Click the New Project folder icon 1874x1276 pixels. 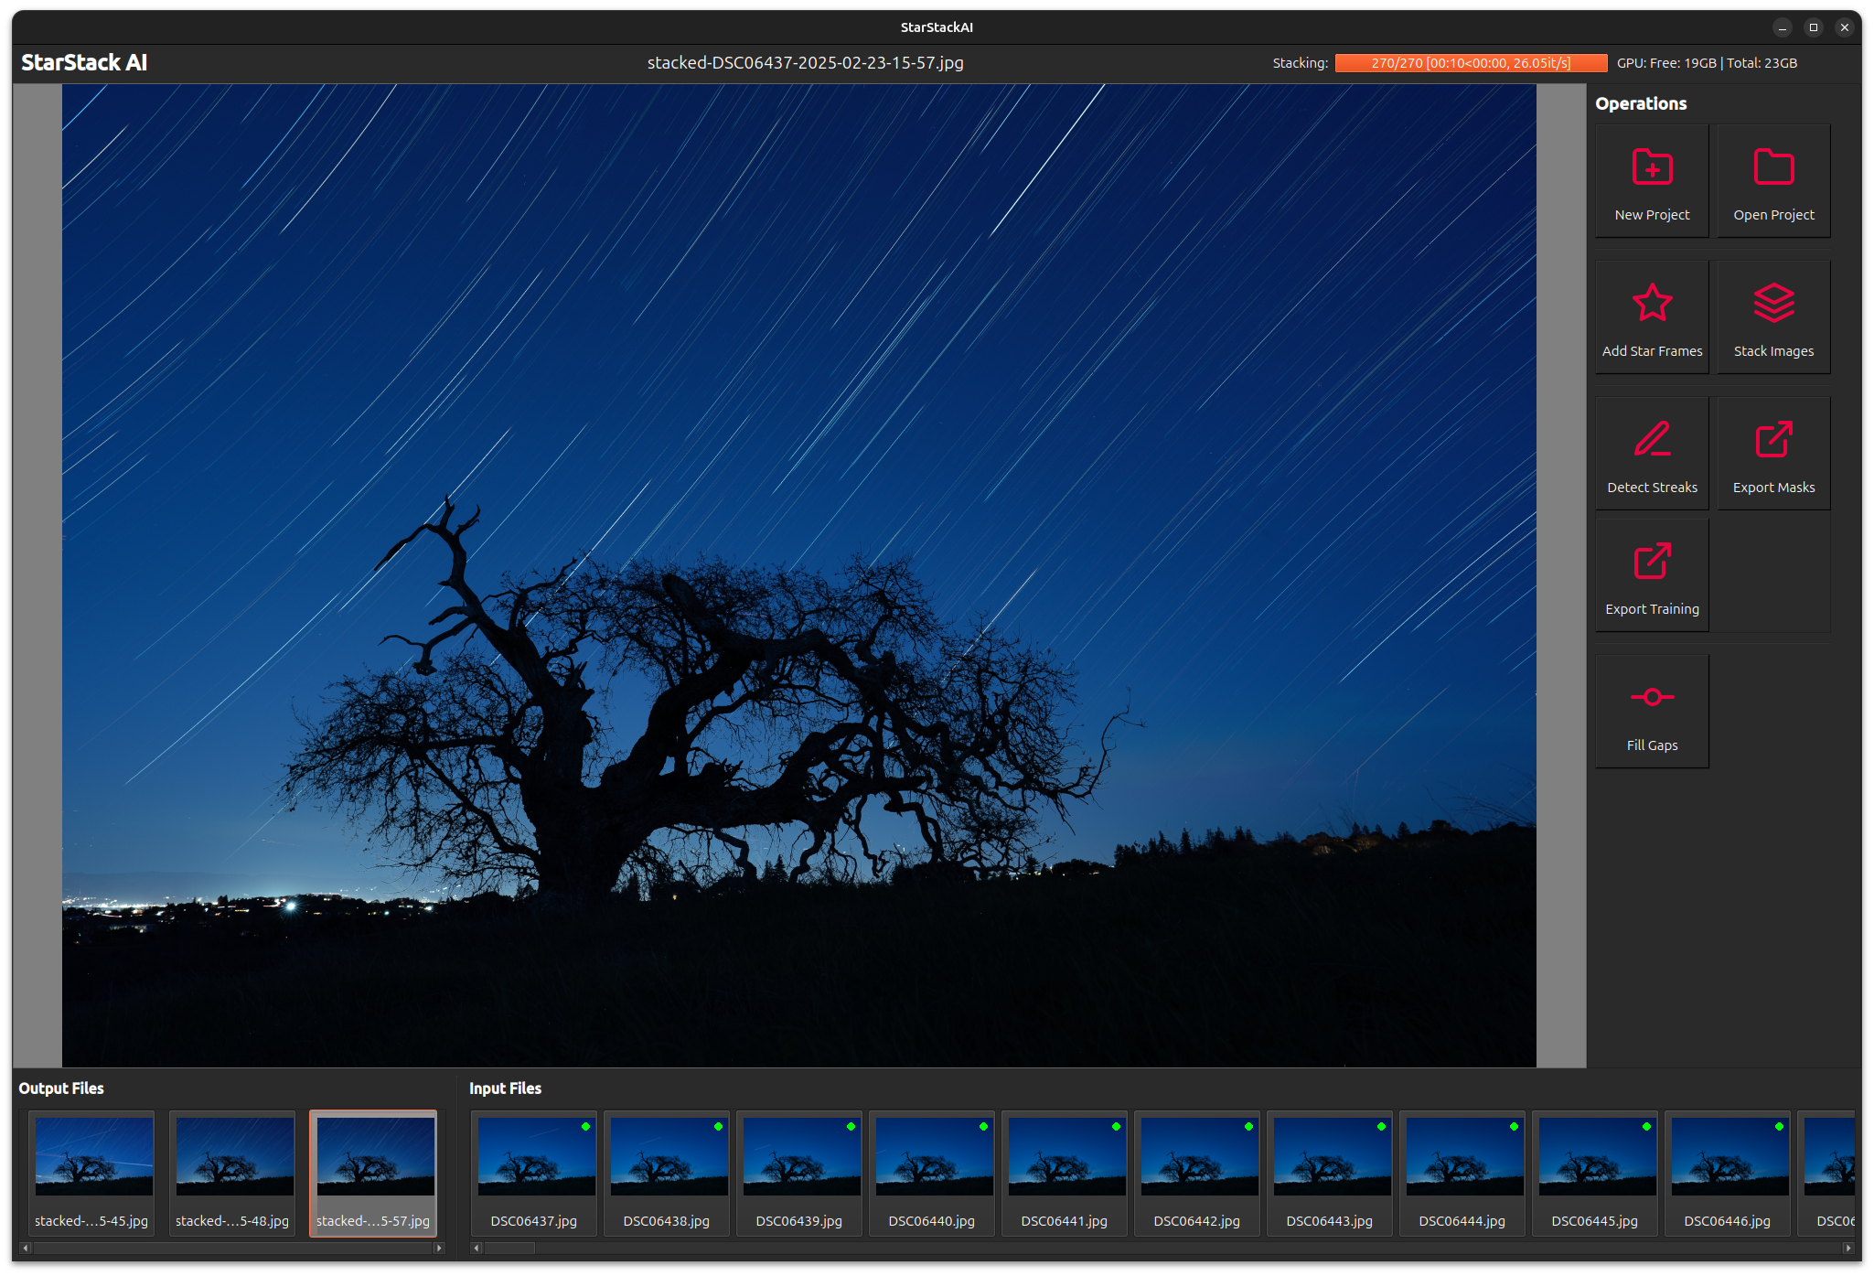coord(1652,167)
